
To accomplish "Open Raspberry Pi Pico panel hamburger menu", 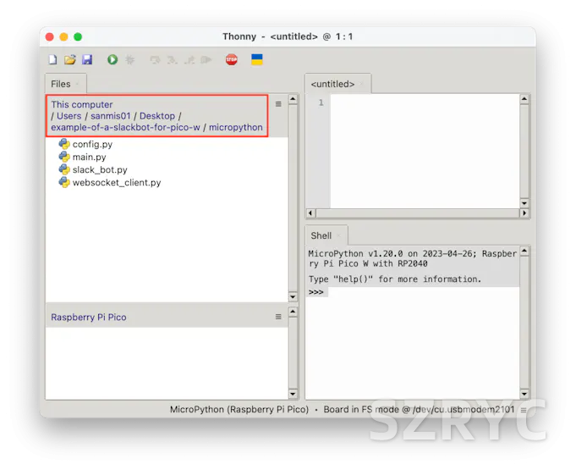I will 278,317.
